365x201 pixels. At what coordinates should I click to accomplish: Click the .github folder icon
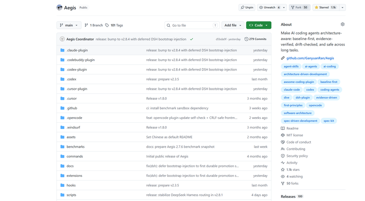click(63, 108)
